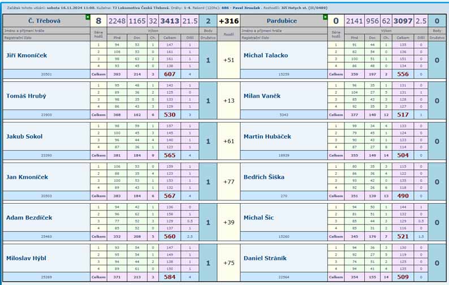The width and height of the screenshot is (449, 285).
Task: Click Č. Třebová Plné total 2248
Action: (x=117, y=21)
